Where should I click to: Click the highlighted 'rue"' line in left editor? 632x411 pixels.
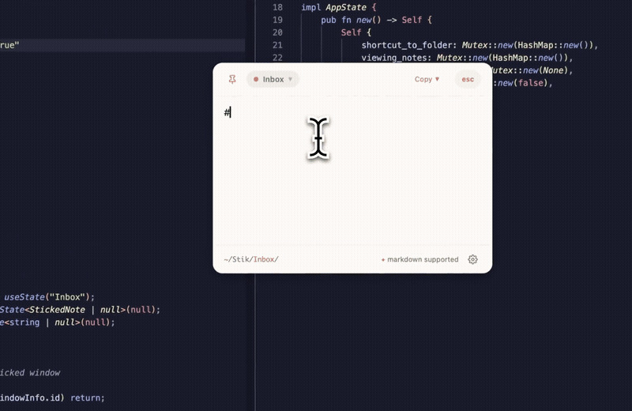[122, 45]
